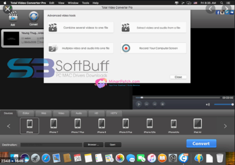Select the iPad Air preset
This screenshot has height=165, width=235.
coord(197,126)
